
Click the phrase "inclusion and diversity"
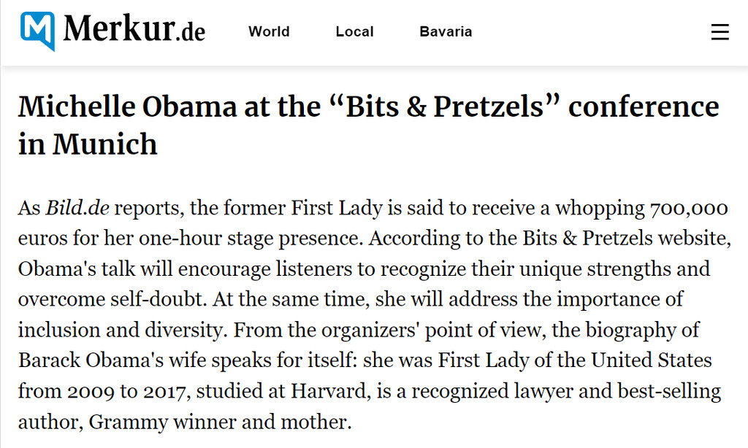coord(118,330)
